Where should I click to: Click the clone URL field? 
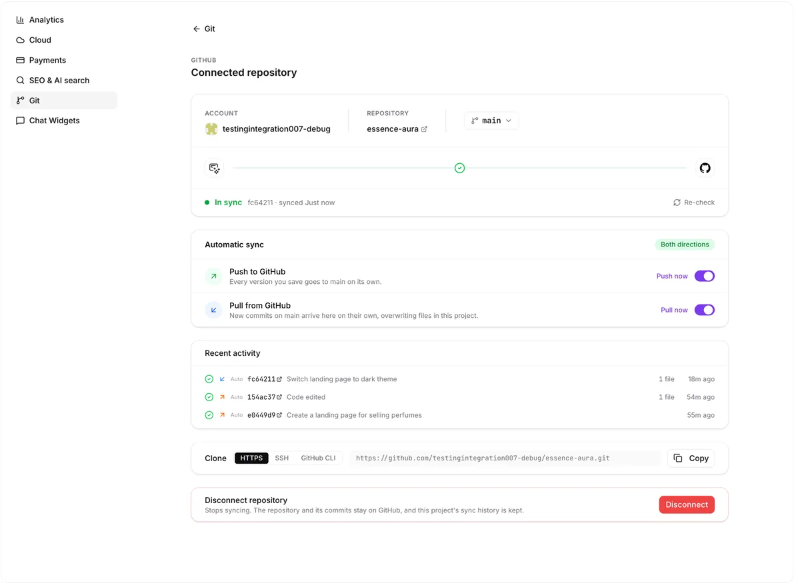[x=505, y=458]
